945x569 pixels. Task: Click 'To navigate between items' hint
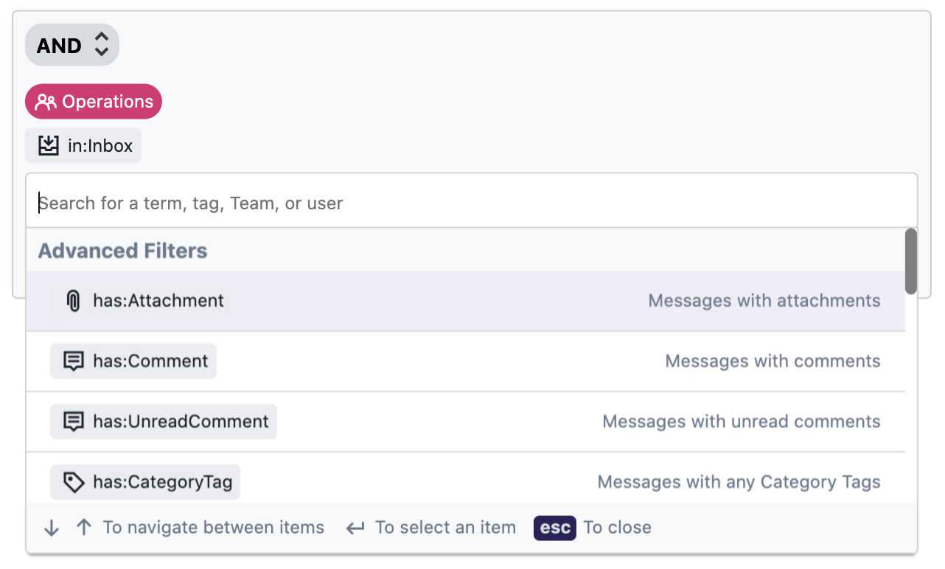214,528
